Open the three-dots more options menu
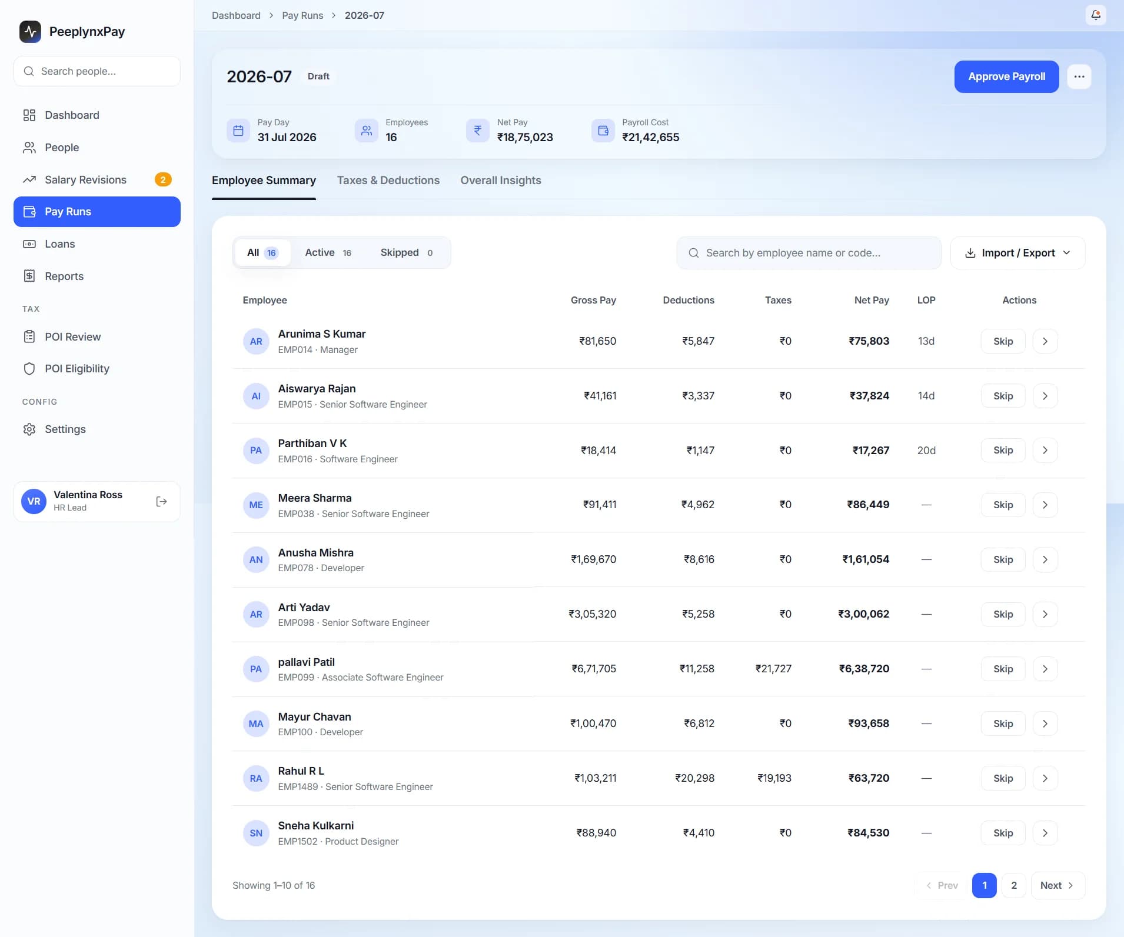The height and width of the screenshot is (937, 1124). (x=1079, y=76)
